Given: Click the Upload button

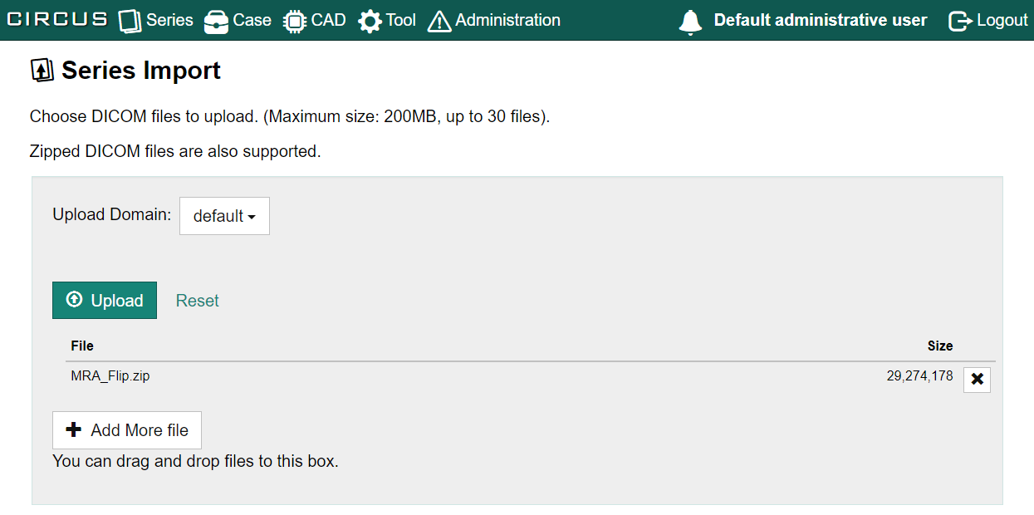Looking at the screenshot, I should point(105,300).
